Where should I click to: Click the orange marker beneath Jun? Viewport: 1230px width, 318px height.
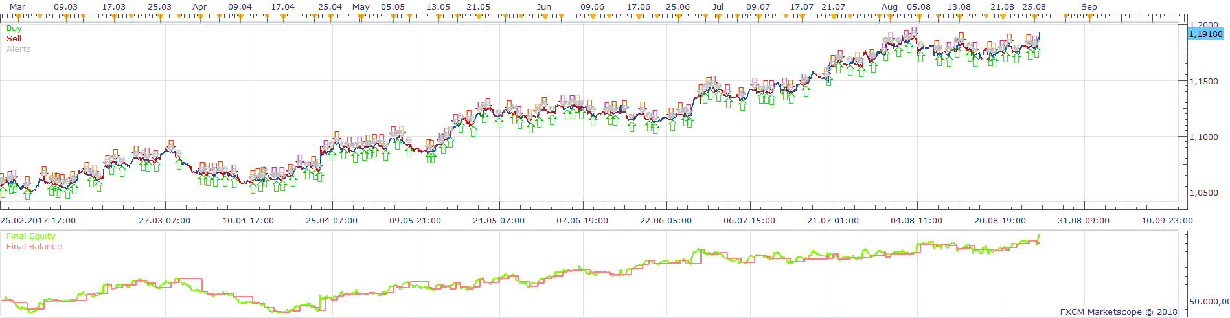(543, 17)
